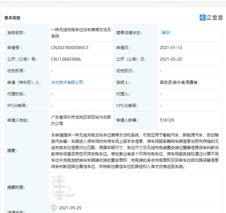Click the 申请日 label
Image resolution: width=226 pixels, height=213 pixels.
coord(123,48)
